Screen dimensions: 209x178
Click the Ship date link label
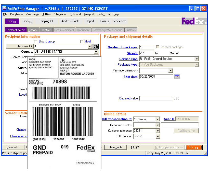131,77
